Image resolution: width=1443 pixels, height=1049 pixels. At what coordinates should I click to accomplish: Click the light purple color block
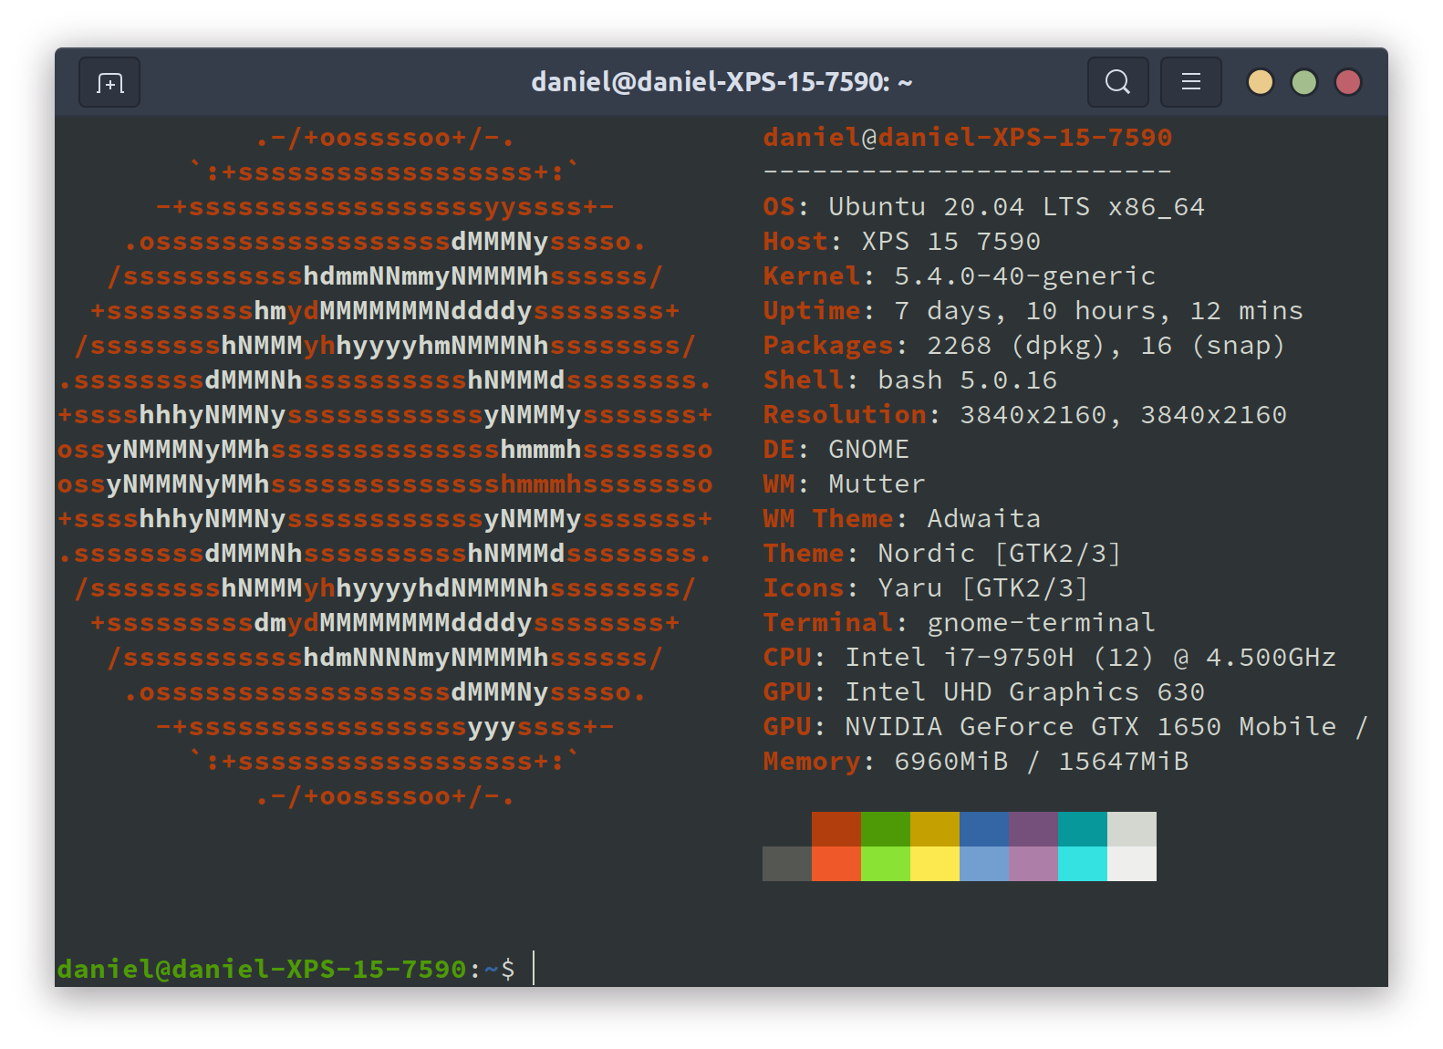click(x=1033, y=864)
